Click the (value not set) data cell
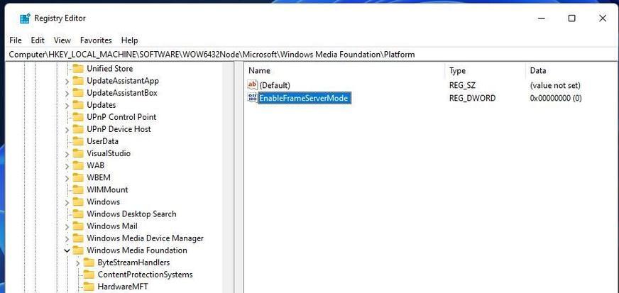 click(x=555, y=85)
